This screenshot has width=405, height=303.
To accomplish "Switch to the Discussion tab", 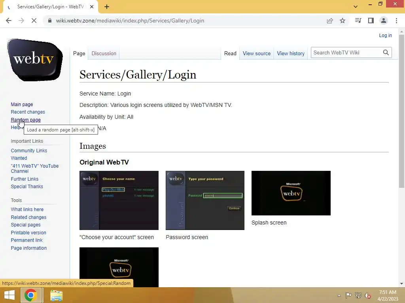I will [x=104, y=53].
